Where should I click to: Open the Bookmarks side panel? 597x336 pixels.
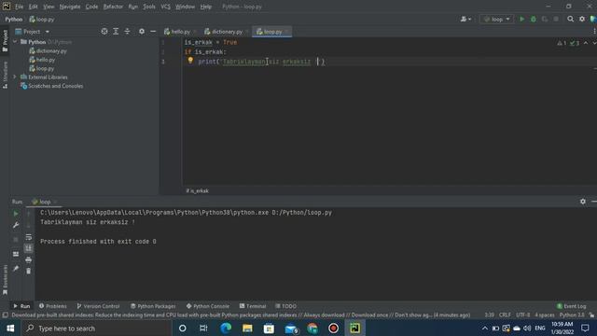pos(5,280)
